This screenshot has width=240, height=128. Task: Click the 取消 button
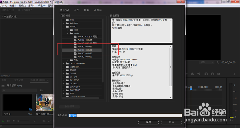tap(172, 122)
